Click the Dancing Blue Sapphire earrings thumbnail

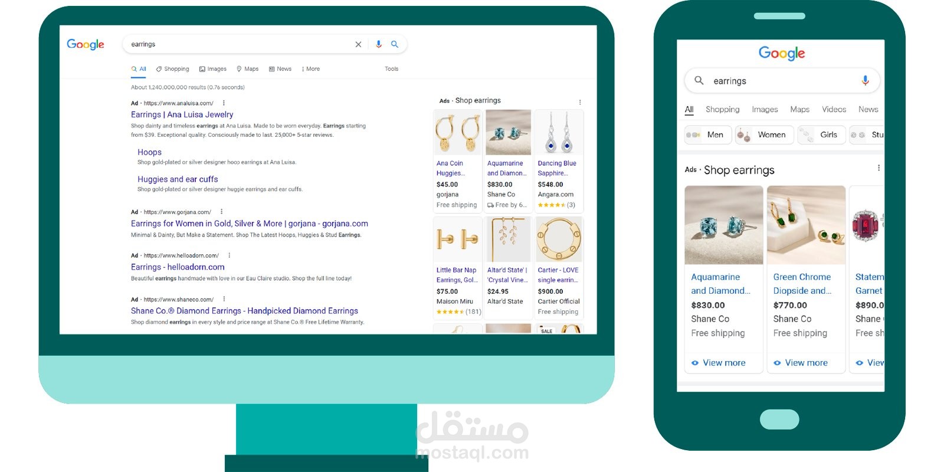[x=559, y=133]
